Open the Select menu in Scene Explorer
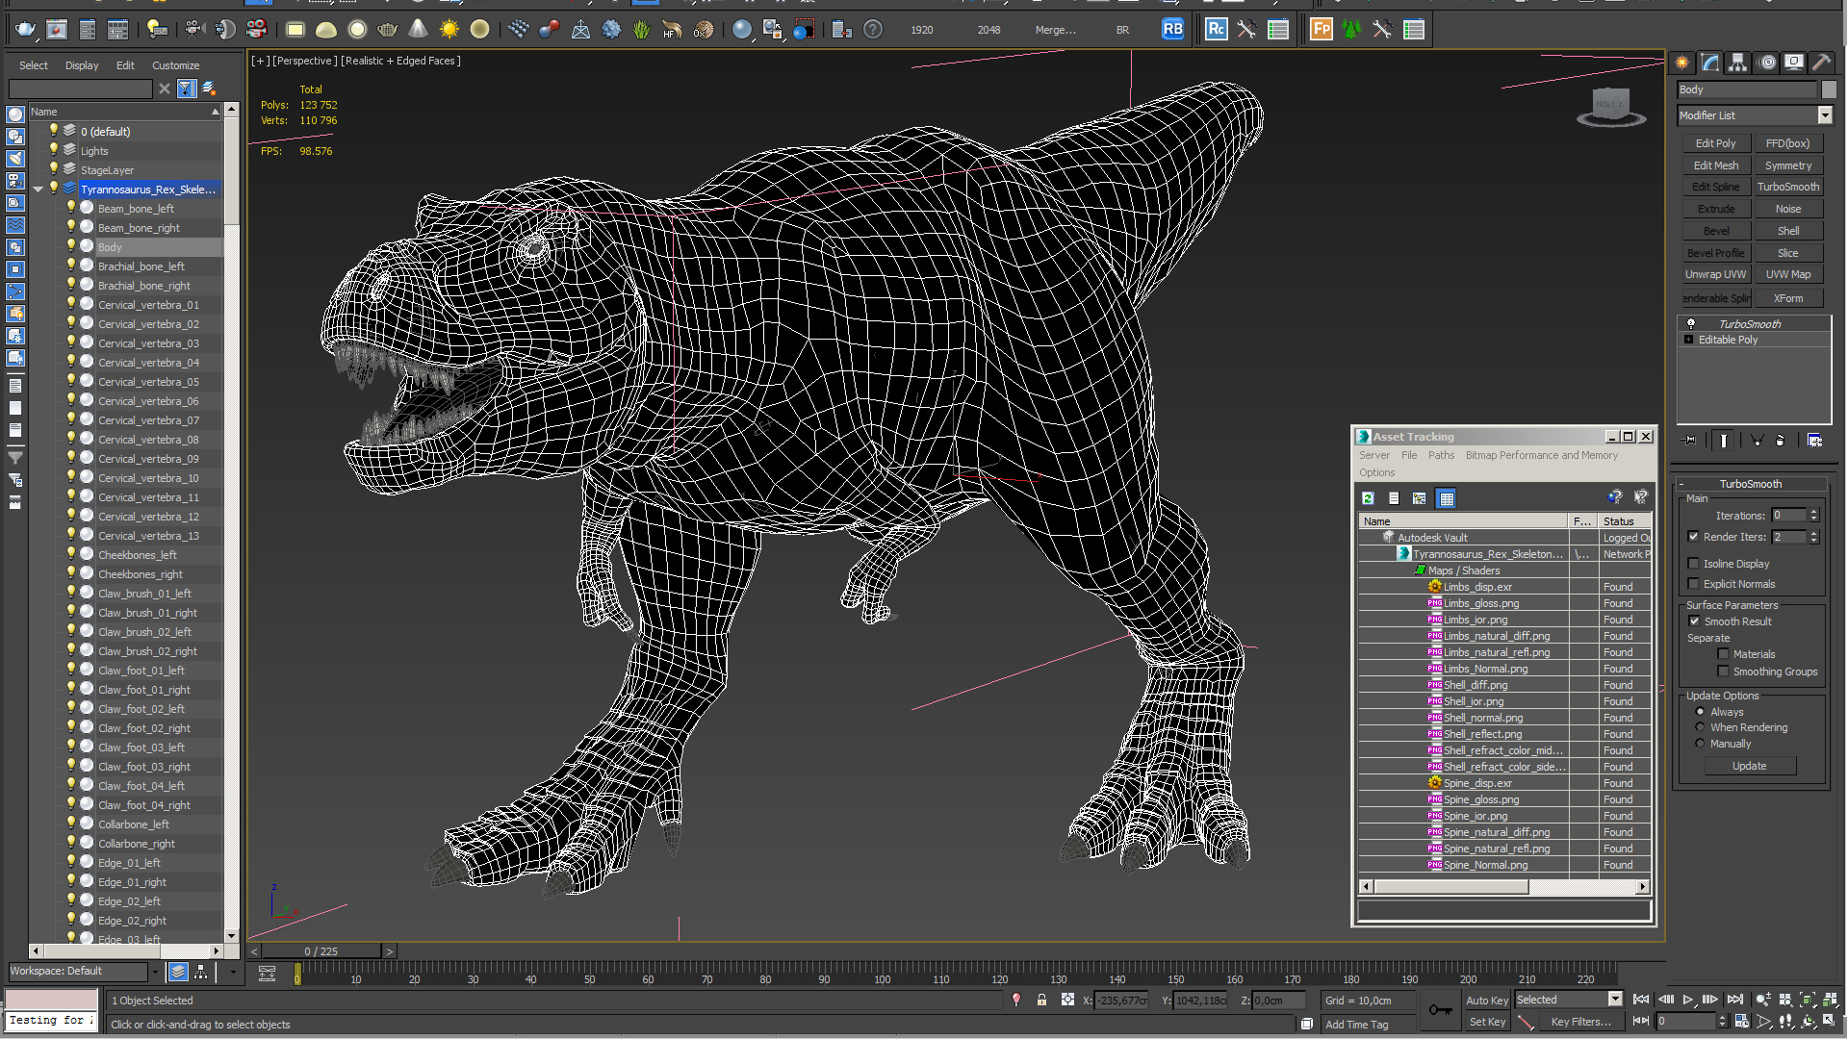The image size is (1848, 1039). (33, 65)
